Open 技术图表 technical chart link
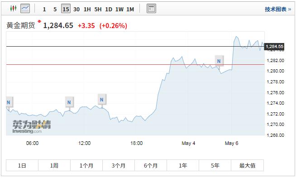 click(278, 9)
